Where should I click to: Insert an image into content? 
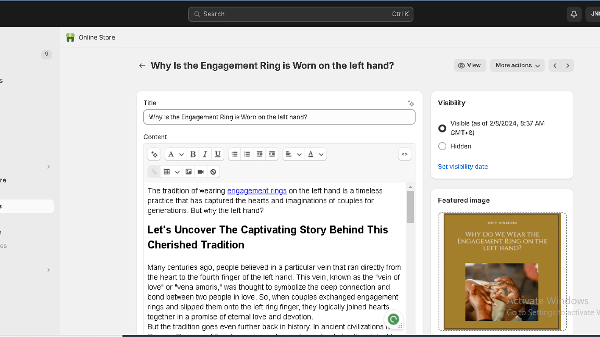point(188,172)
